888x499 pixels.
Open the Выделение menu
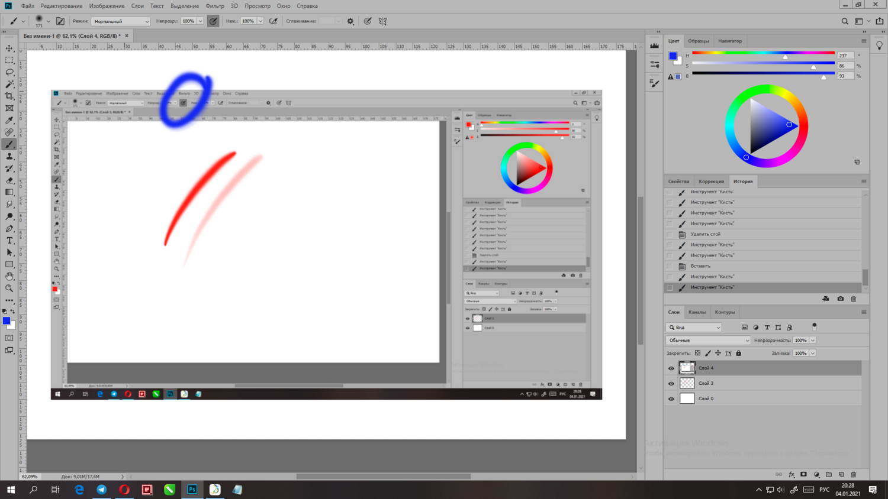(185, 6)
